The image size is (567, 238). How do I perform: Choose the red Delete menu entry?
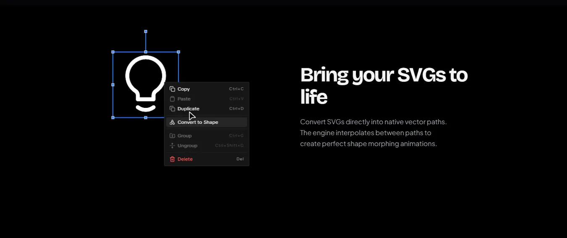pos(206,159)
